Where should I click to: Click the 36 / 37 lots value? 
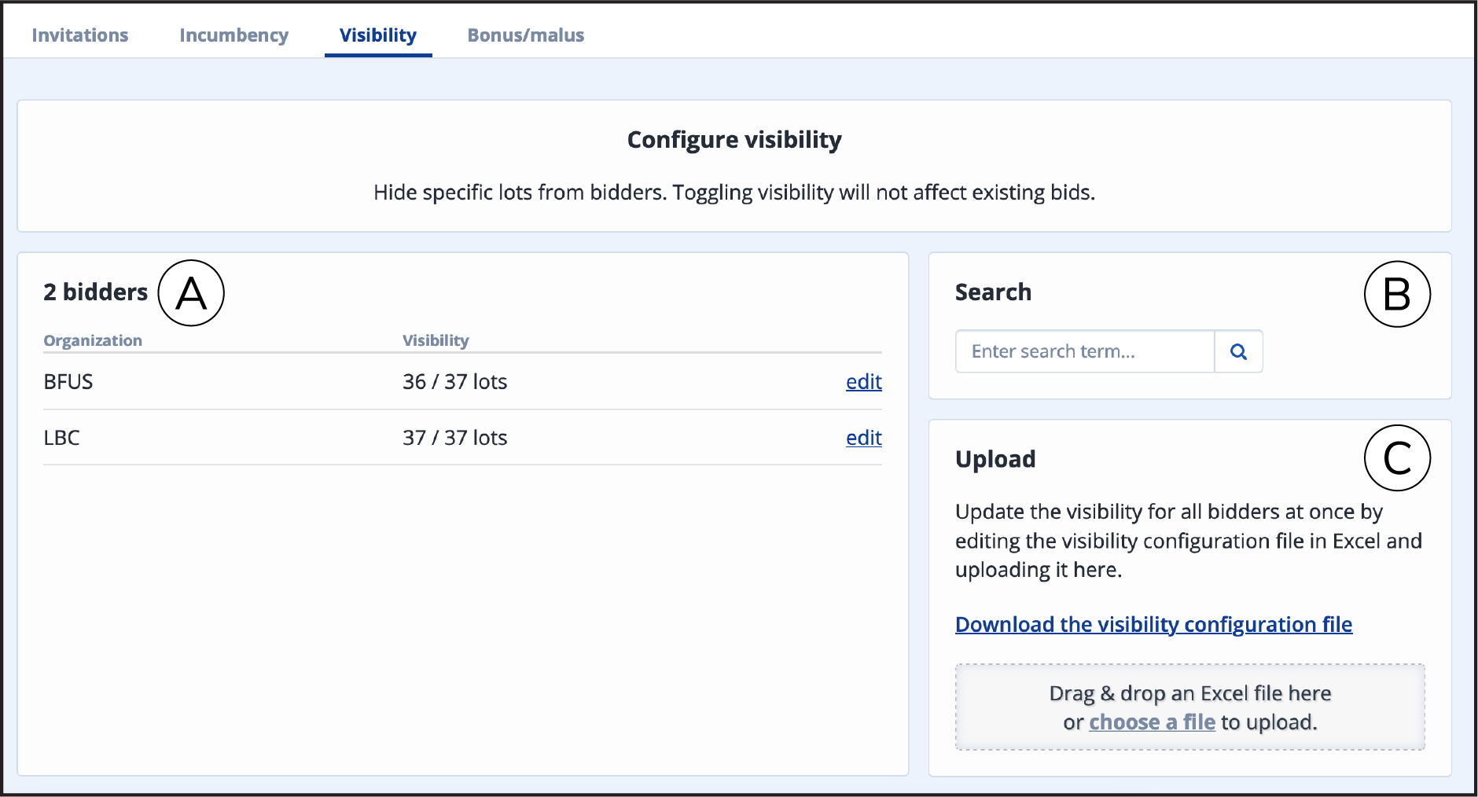454,382
